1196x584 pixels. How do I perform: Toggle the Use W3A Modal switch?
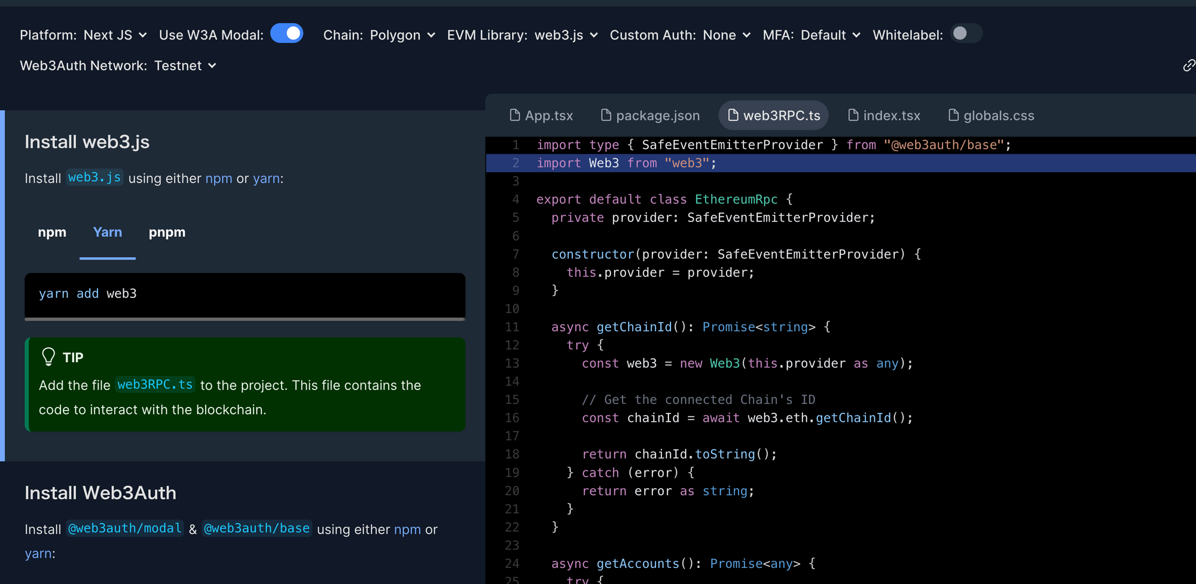coord(287,34)
